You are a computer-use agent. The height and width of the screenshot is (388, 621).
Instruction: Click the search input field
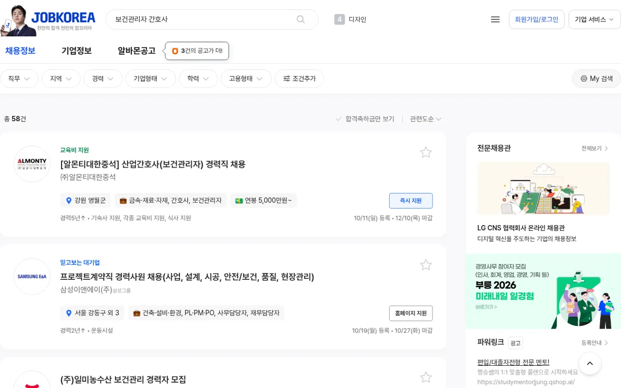click(203, 19)
